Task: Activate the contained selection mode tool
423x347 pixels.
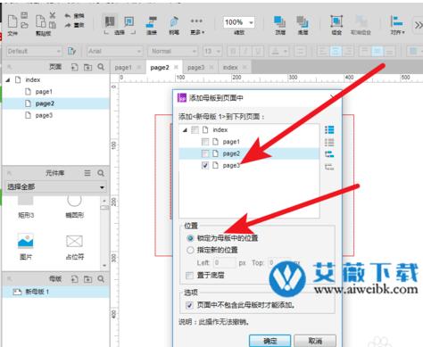Action: click(129, 21)
